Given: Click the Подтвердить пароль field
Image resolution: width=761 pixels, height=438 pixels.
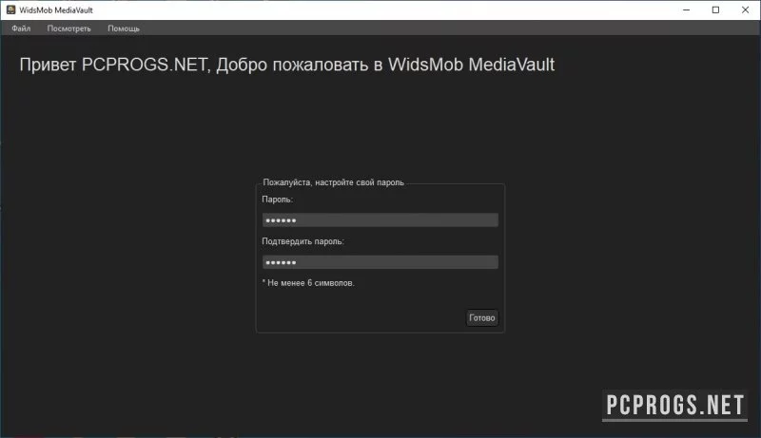Looking at the screenshot, I should [380, 262].
